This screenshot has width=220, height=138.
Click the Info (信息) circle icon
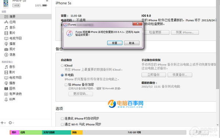6,55
